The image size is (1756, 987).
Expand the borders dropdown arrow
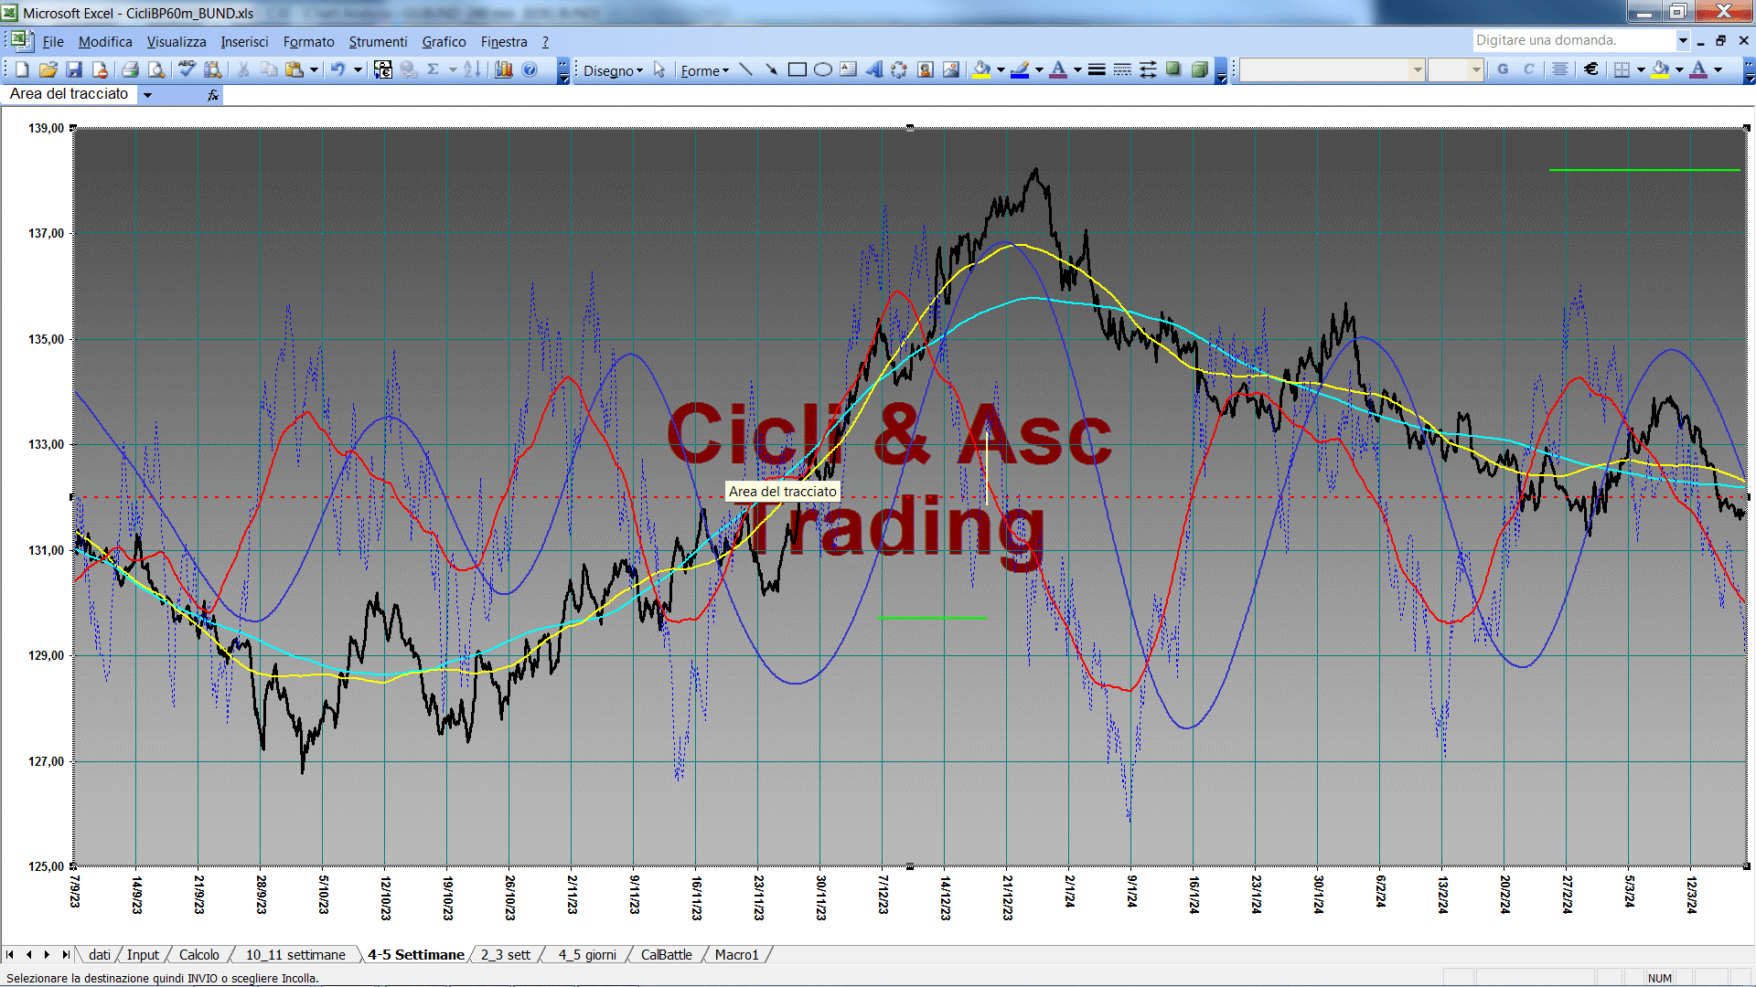pos(1641,69)
